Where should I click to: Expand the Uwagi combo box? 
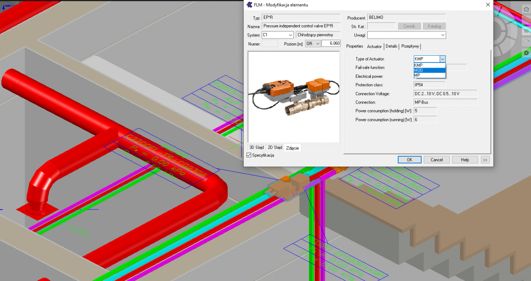[x=442, y=35]
